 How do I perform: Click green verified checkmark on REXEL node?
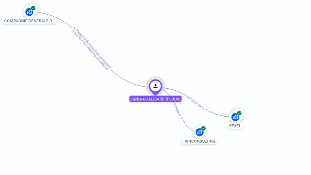(239, 113)
